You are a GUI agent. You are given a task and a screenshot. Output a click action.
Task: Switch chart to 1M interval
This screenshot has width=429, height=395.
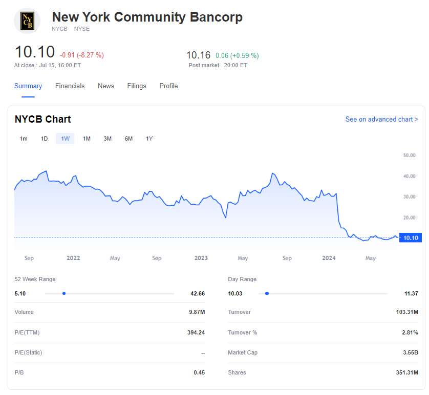pyautogui.click(x=87, y=139)
